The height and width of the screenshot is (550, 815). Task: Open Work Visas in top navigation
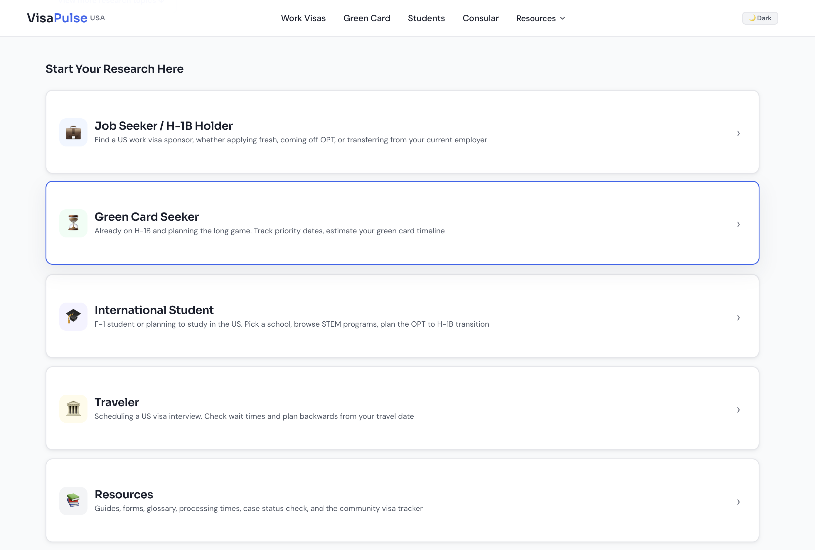(x=303, y=18)
